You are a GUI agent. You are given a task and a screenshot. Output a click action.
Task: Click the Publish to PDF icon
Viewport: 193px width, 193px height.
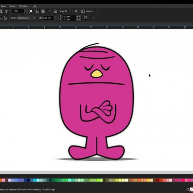point(7,11)
